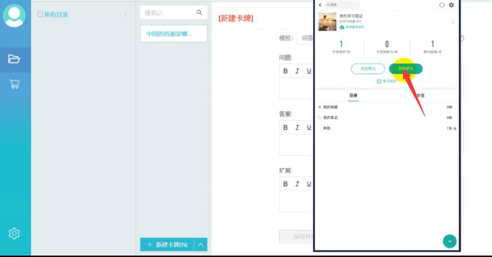Open the user avatar profile
Viewport: 492px width, 257px height.
click(14, 15)
